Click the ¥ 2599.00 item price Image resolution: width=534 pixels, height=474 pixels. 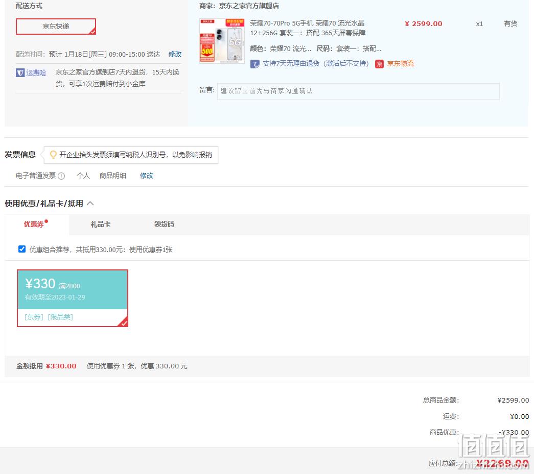click(423, 24)
